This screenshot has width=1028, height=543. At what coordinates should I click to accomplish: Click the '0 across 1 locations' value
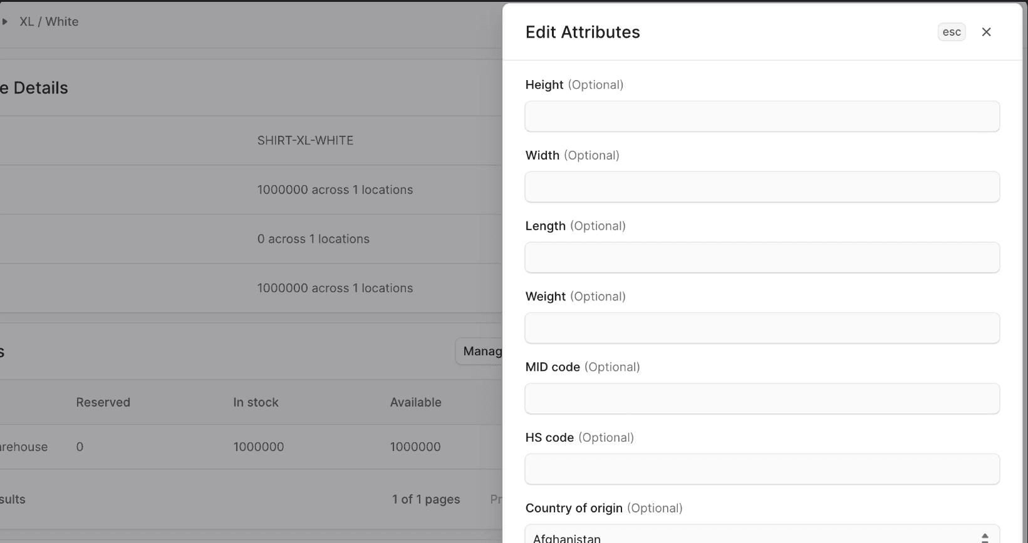(x=313, y=239)
